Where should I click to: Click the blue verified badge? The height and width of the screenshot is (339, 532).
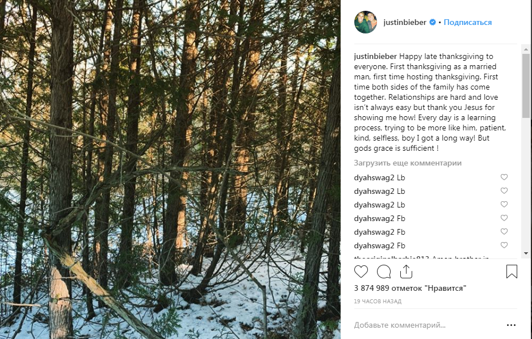tap(433, 23)
